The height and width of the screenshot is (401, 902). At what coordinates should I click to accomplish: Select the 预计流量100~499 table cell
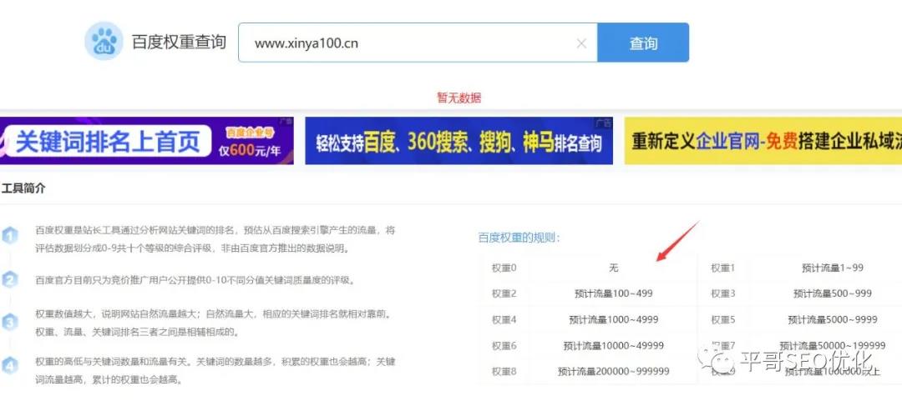[614, 293]
